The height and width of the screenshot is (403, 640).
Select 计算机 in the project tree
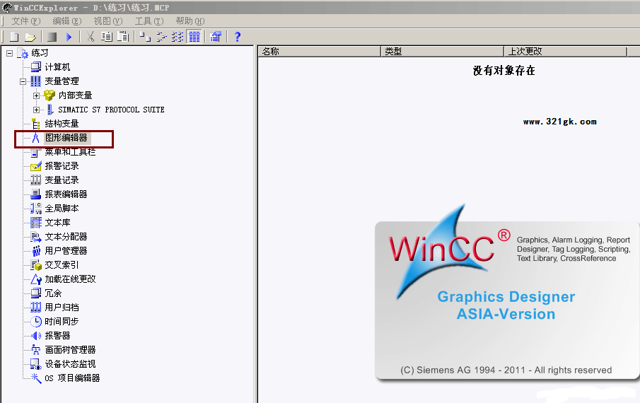pyautogui.click(x=57, y=67)
